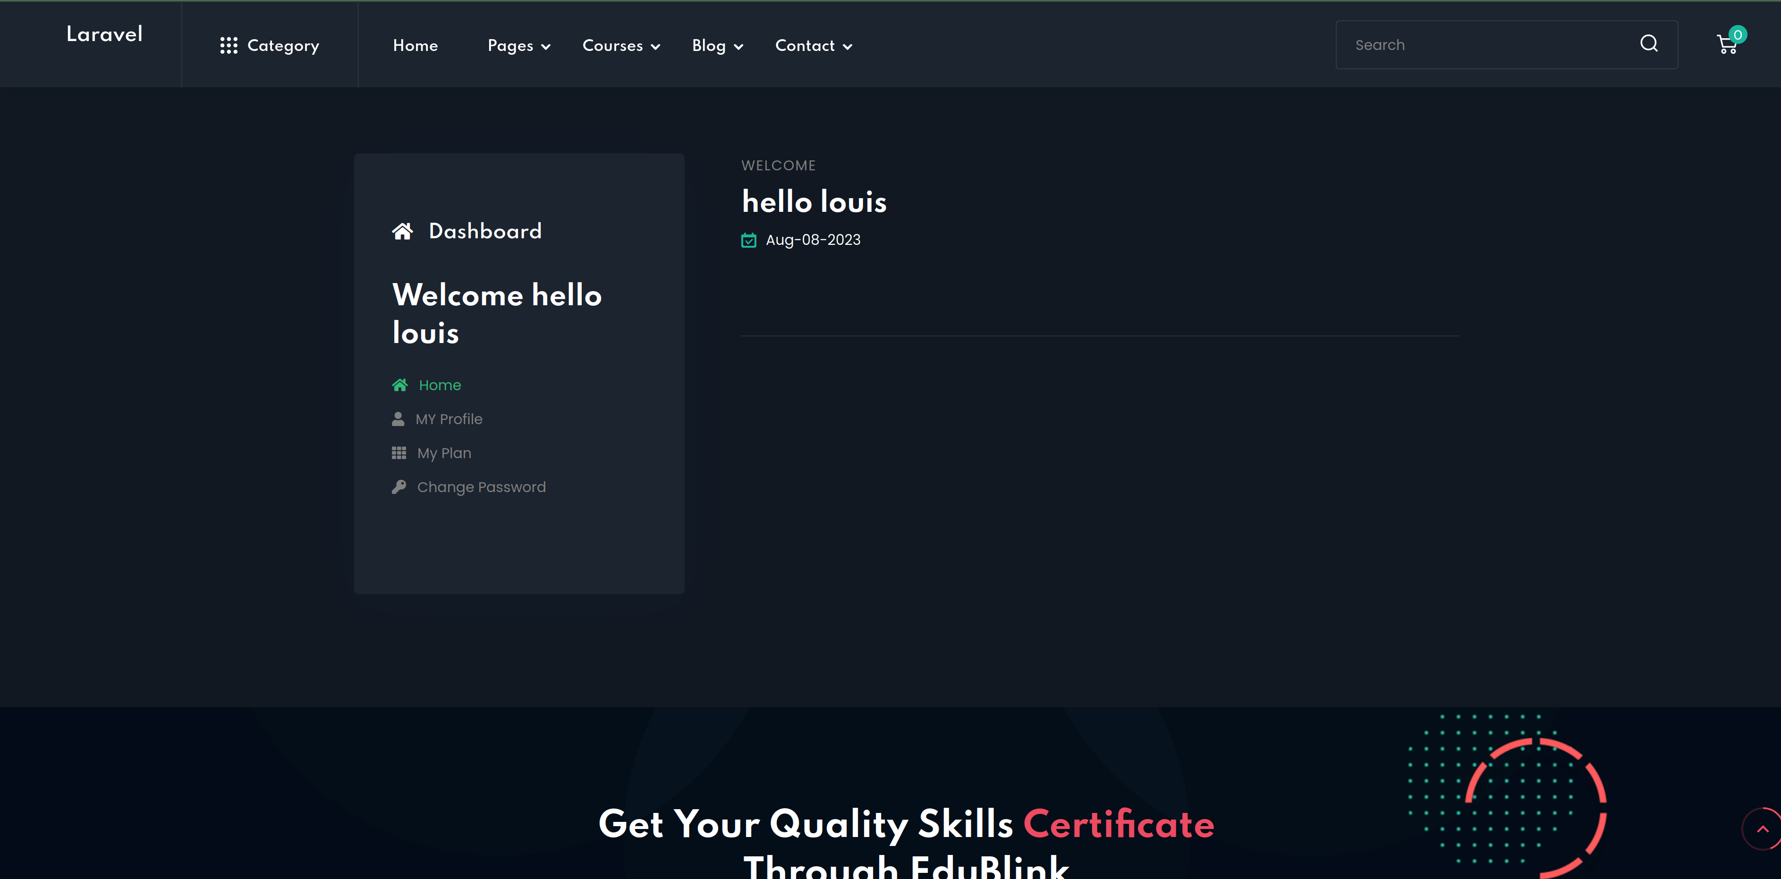
Task: Click the 'Welcome hello louis' sidebar heading
Action: 496,314
